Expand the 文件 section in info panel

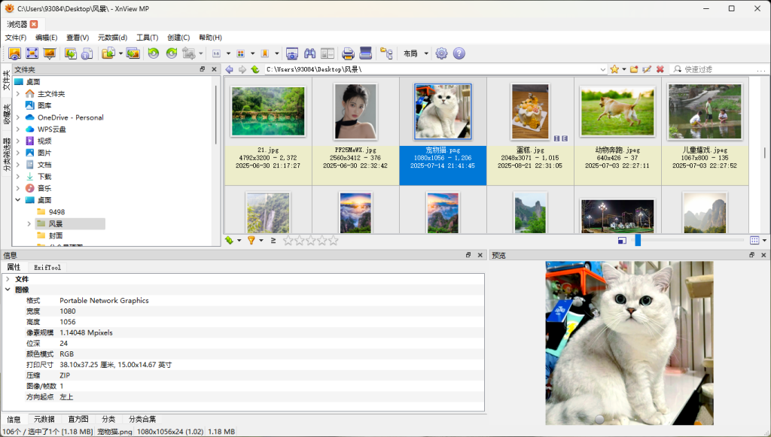(x=8, y=279)
